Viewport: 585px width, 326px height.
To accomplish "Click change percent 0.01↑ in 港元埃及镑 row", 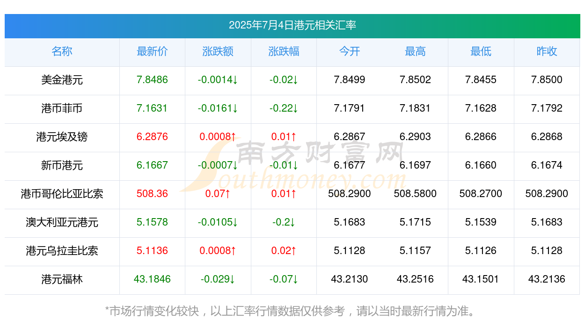I will tap(284, 137).
